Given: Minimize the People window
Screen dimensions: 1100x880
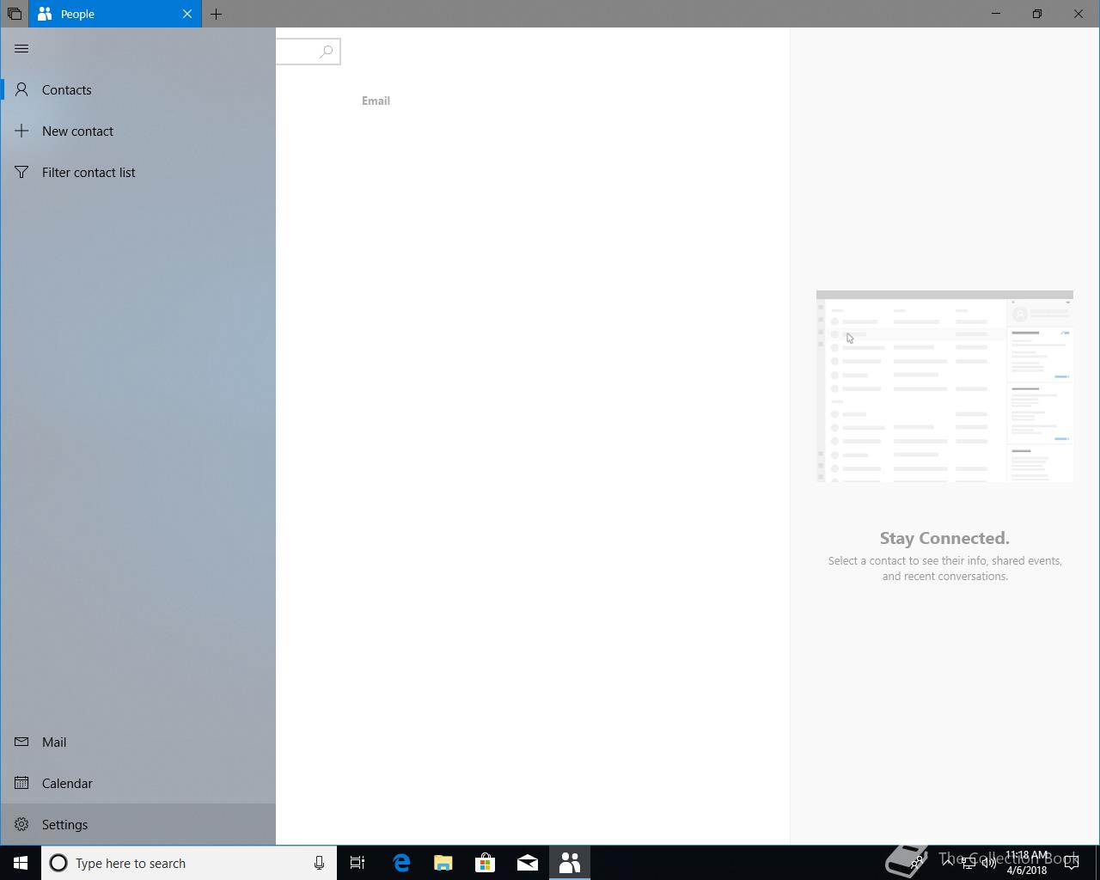Looking at the screenshot, I should [x=996, y=14].
